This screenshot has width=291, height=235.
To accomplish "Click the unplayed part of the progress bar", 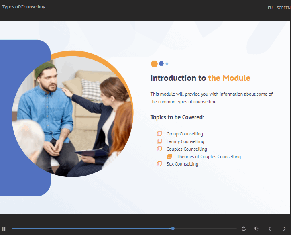I will pos(206,229).
